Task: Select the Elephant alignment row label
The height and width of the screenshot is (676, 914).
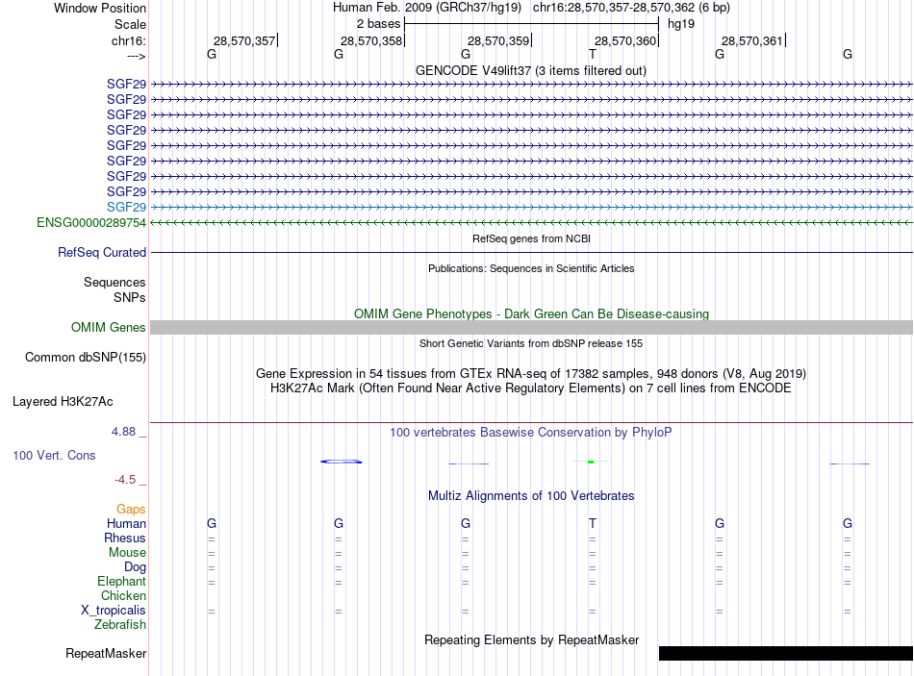Action: point(121,581)
